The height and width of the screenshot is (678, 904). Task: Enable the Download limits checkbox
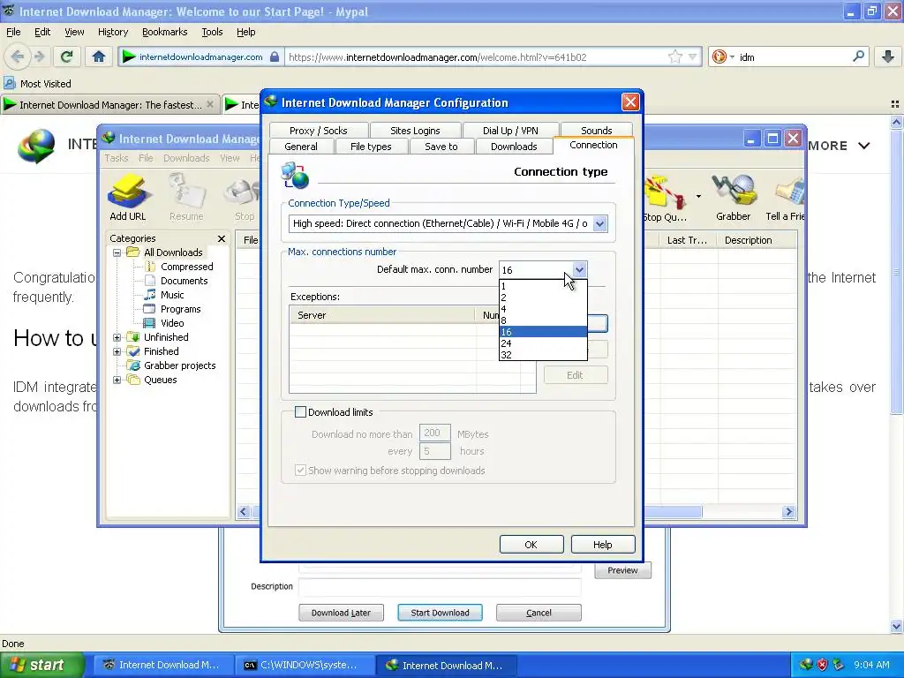(300, 411)
